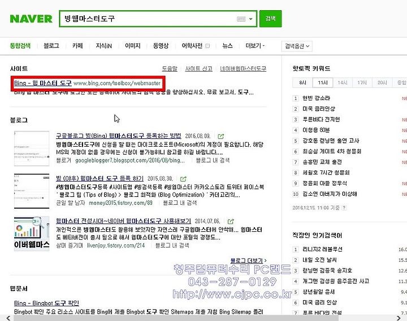Open Bing - Bingbot 도구 확인 web document
This screenshot has height=321, width=407.
pyautogui.click(x=46, y=303)
